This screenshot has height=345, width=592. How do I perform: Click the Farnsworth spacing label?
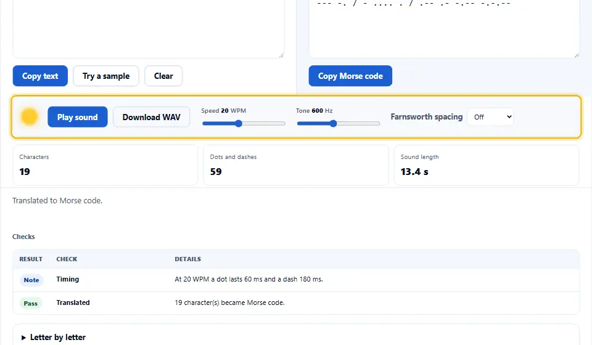pos(427,117)
